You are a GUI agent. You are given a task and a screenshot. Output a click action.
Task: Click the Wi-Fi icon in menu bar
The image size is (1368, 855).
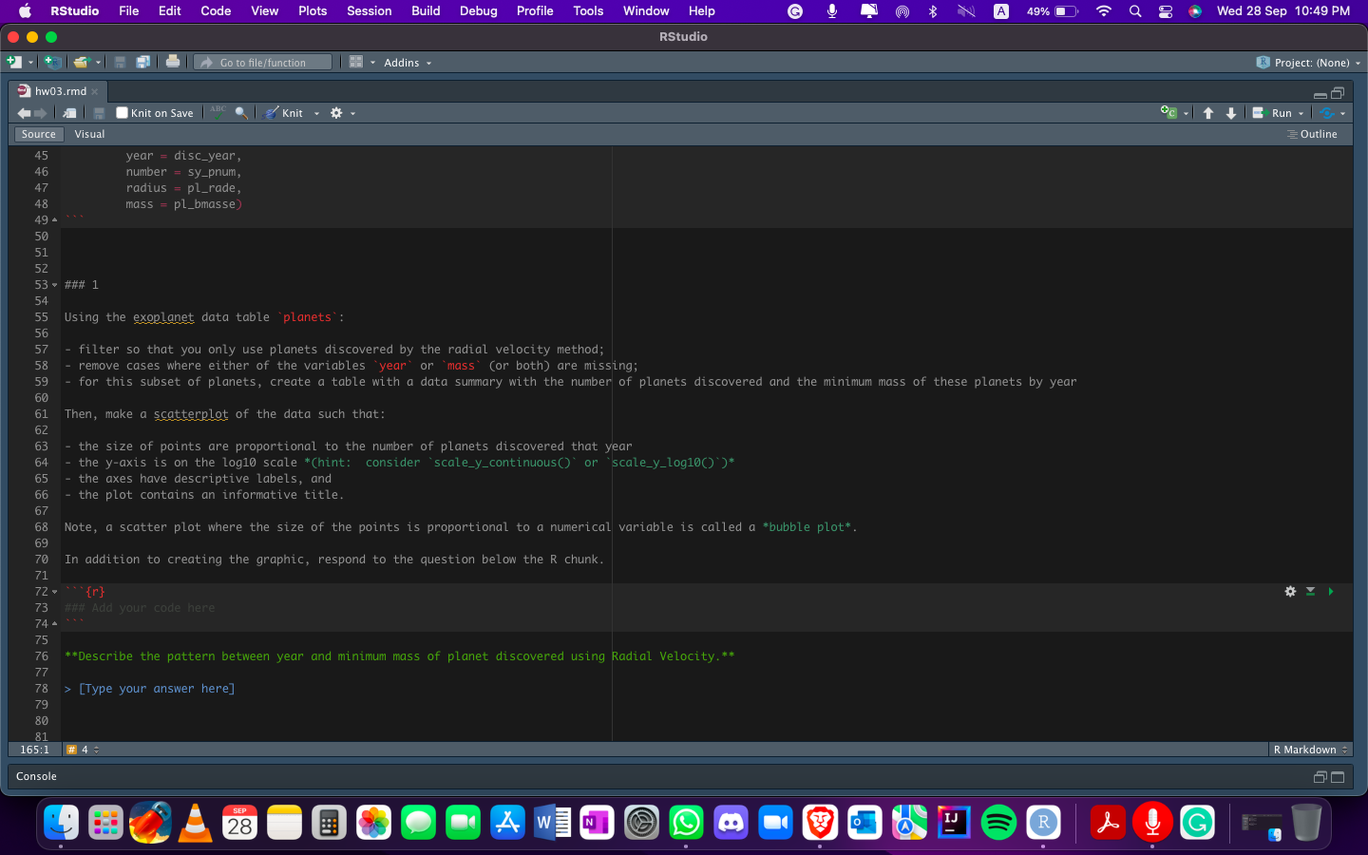coord(1103,10)
